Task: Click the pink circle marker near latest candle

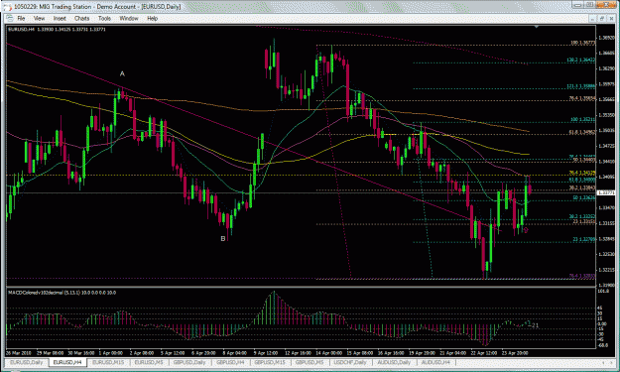Action: point(526,230)
